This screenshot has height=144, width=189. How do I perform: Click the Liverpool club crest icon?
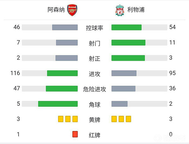tap(119, 10)
